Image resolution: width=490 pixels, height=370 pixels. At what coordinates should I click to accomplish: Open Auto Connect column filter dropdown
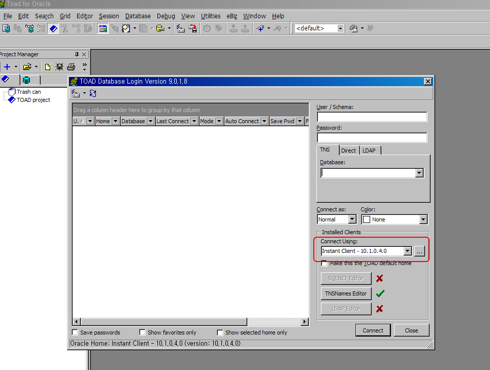(x=265, y=121)
